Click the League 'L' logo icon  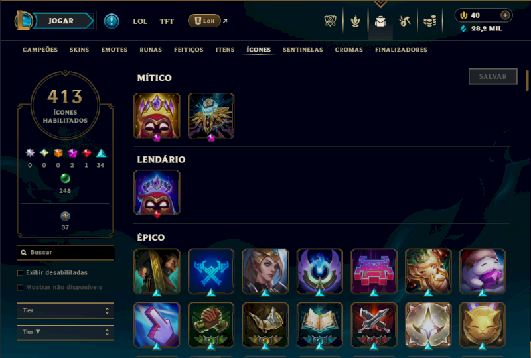point(23,21)
